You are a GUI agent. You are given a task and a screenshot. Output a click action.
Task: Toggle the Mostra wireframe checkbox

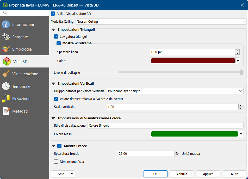click(59, 43)
